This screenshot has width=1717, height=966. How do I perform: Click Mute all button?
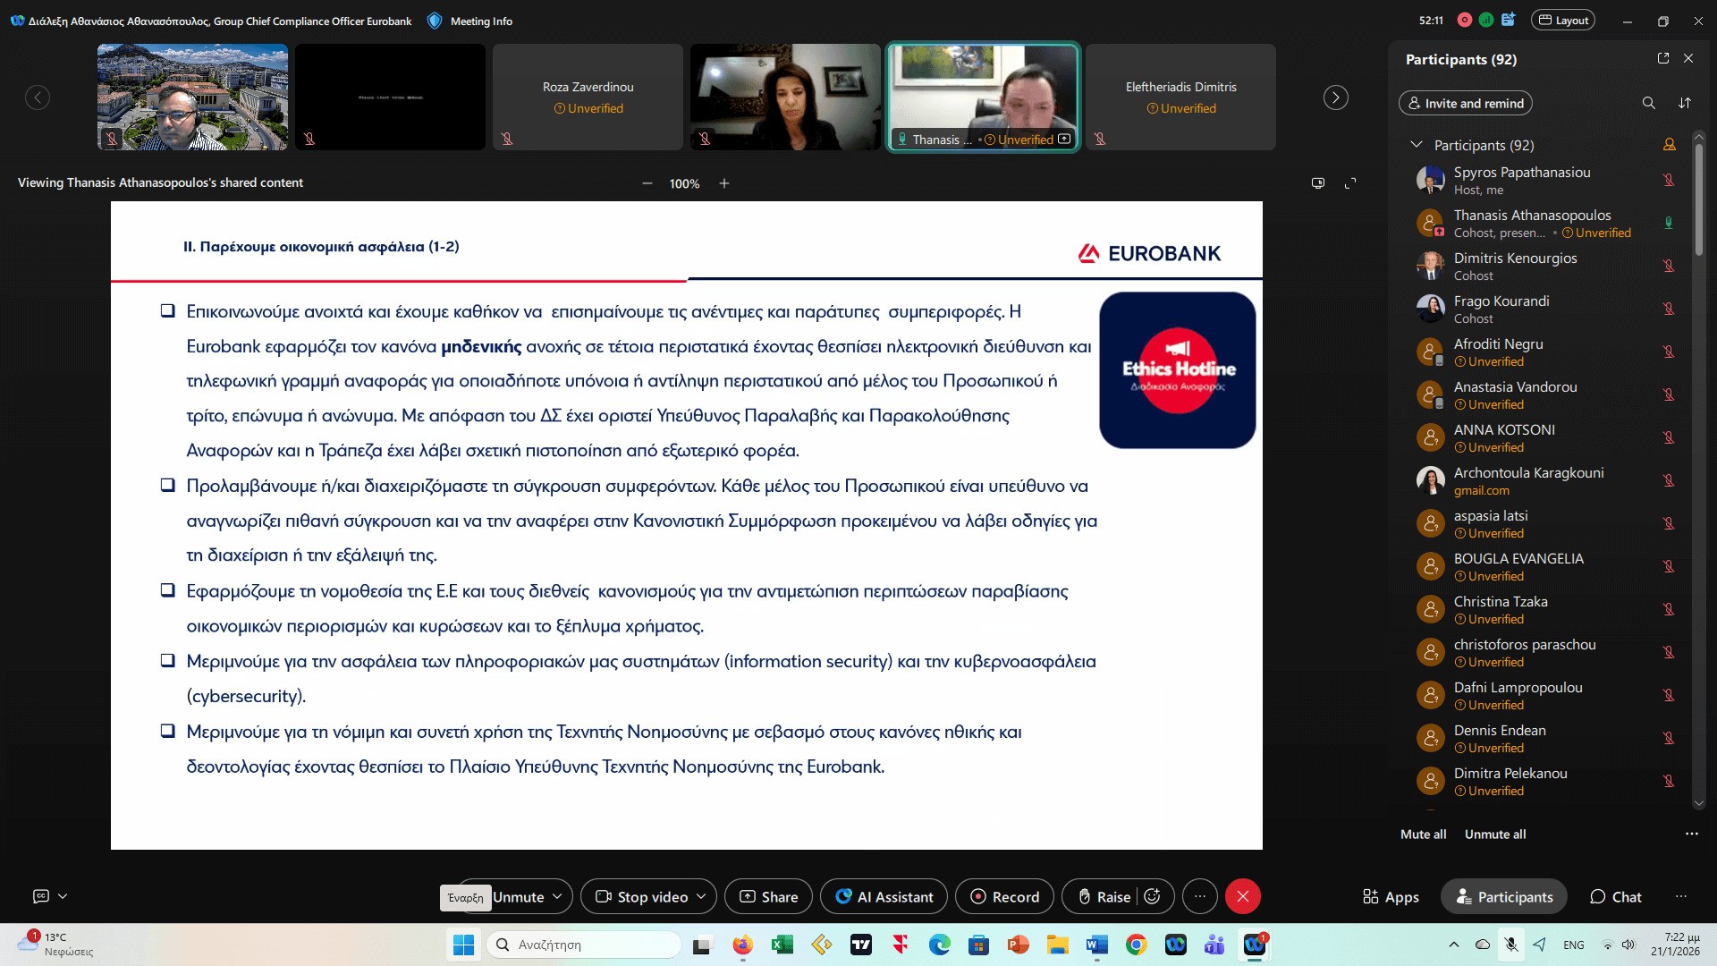[1423, 834]
